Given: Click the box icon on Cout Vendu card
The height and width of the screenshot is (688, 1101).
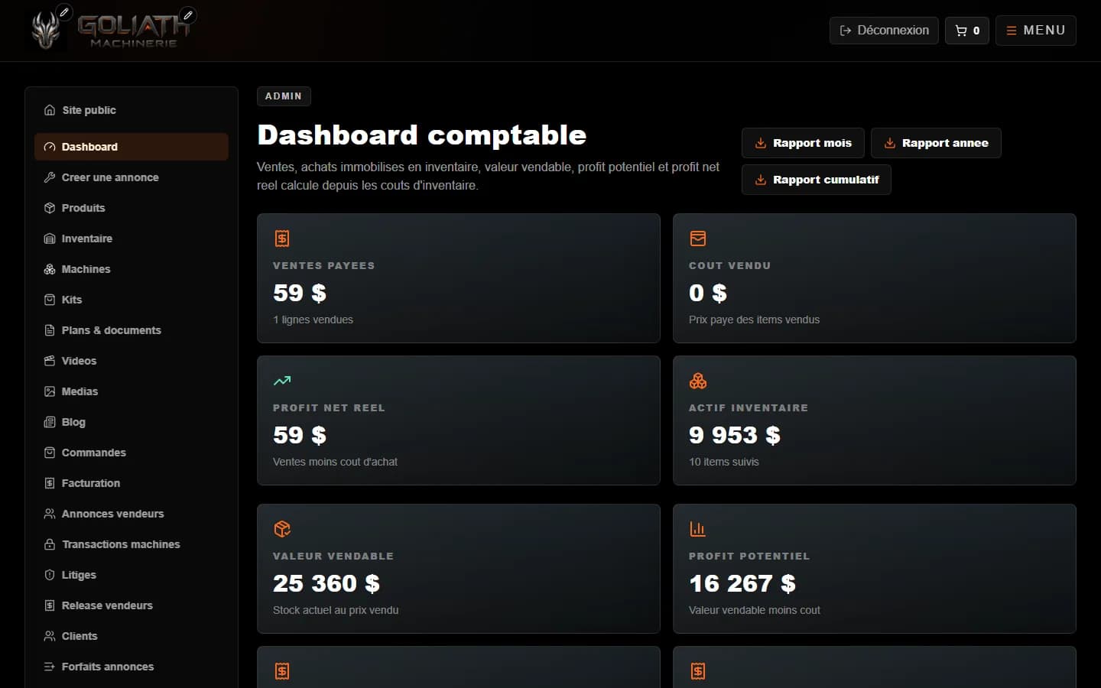Looking at the screenshot, I should click(698, 239).
